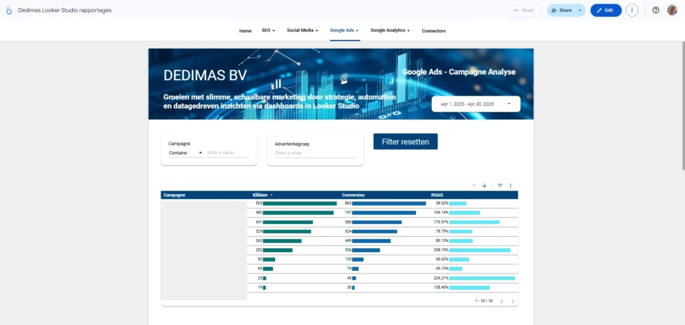The width and height of the screenshot is (685, 325).
Task: Open the table filter icon
Action: pyautogui.click(x=500, y=186)
